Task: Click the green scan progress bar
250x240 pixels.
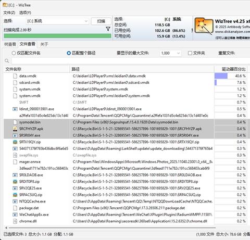Action: point(57,36)
